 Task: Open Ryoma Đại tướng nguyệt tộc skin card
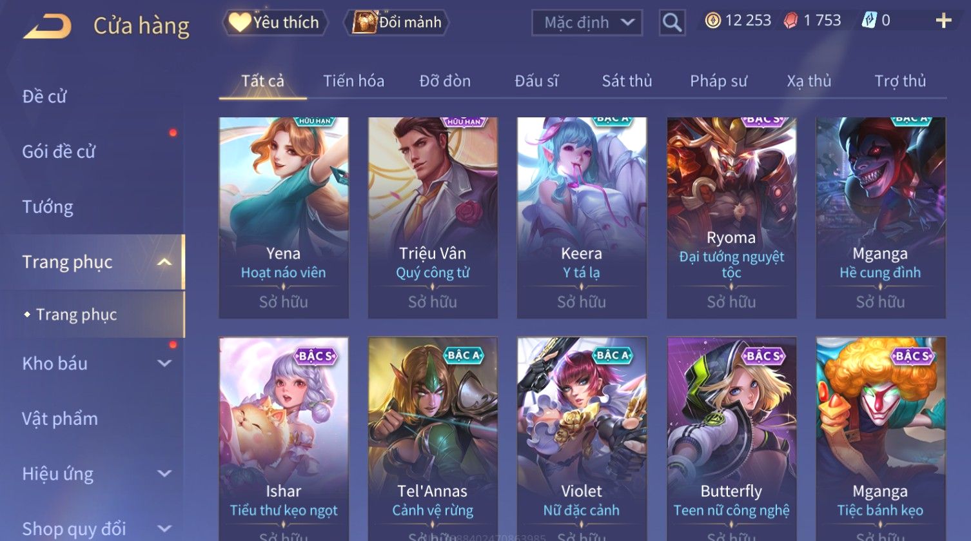[x=731, y=217]
